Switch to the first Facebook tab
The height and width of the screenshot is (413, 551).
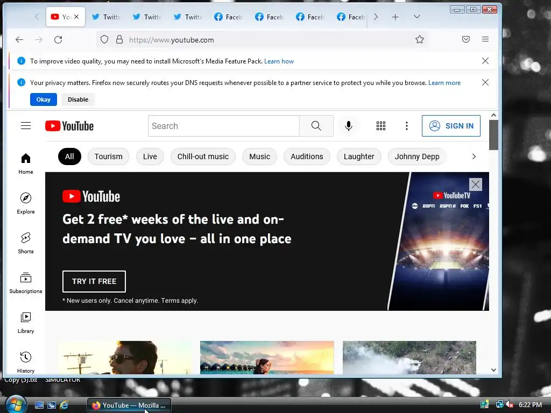pos(229,17)
